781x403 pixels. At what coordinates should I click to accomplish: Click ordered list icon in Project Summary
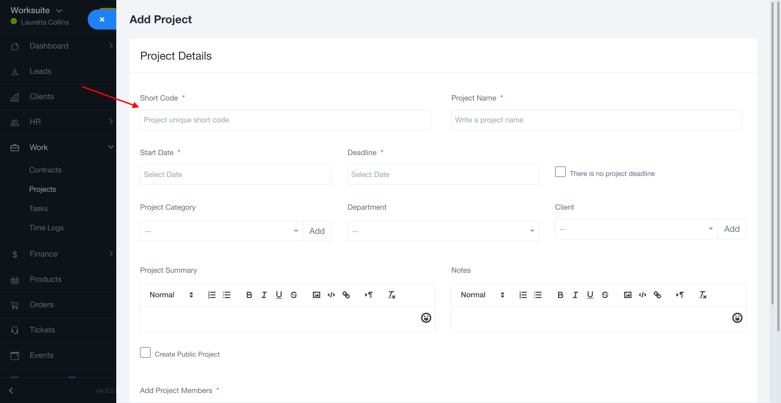pos(212,295)
